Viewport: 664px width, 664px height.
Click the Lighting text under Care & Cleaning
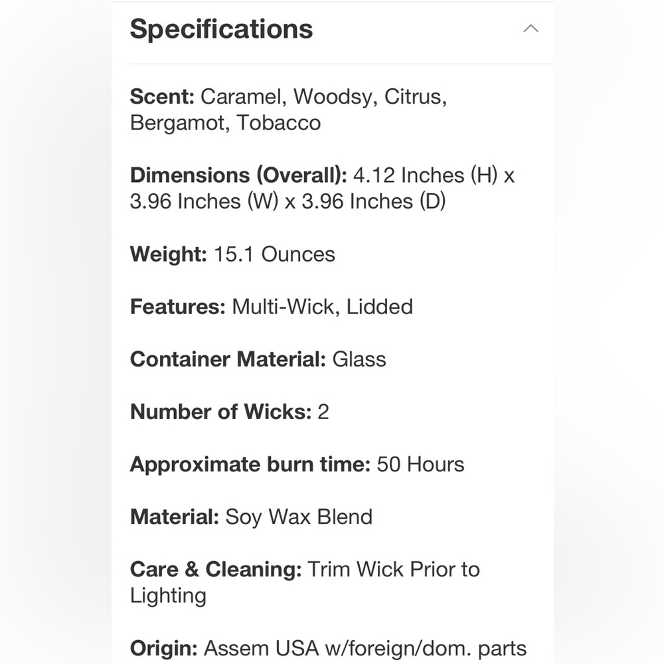tap(168, 596)
